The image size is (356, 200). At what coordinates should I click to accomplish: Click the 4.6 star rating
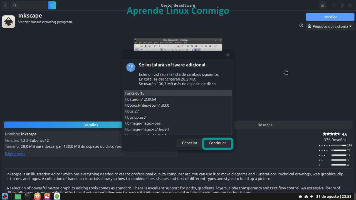(335, 134)
